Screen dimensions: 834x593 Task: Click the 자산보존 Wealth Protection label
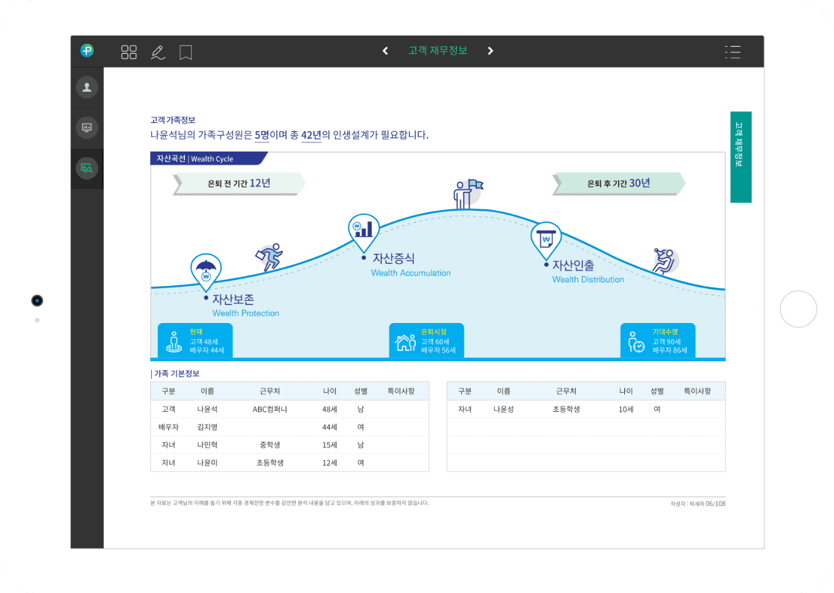coord(246,305)
